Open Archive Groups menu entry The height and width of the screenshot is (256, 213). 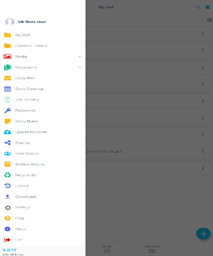(43, 164)
